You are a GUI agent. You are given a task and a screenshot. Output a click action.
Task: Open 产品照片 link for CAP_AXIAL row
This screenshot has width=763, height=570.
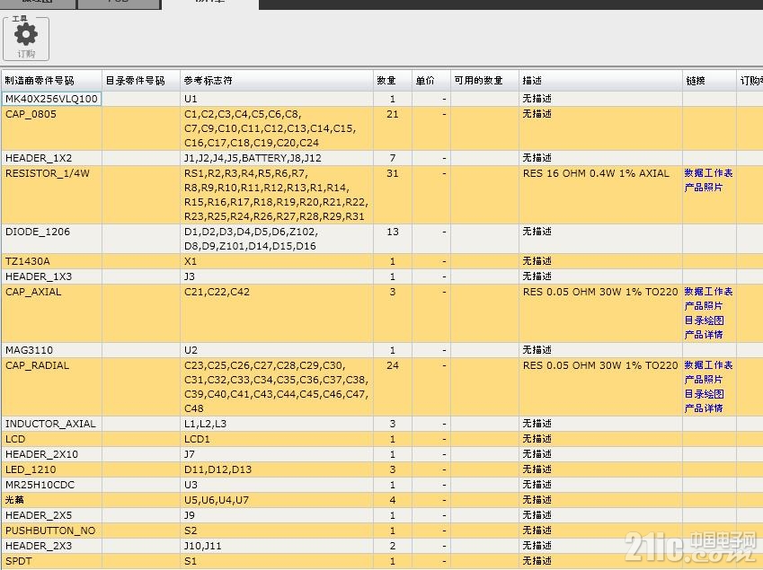[x=703, y=306]
